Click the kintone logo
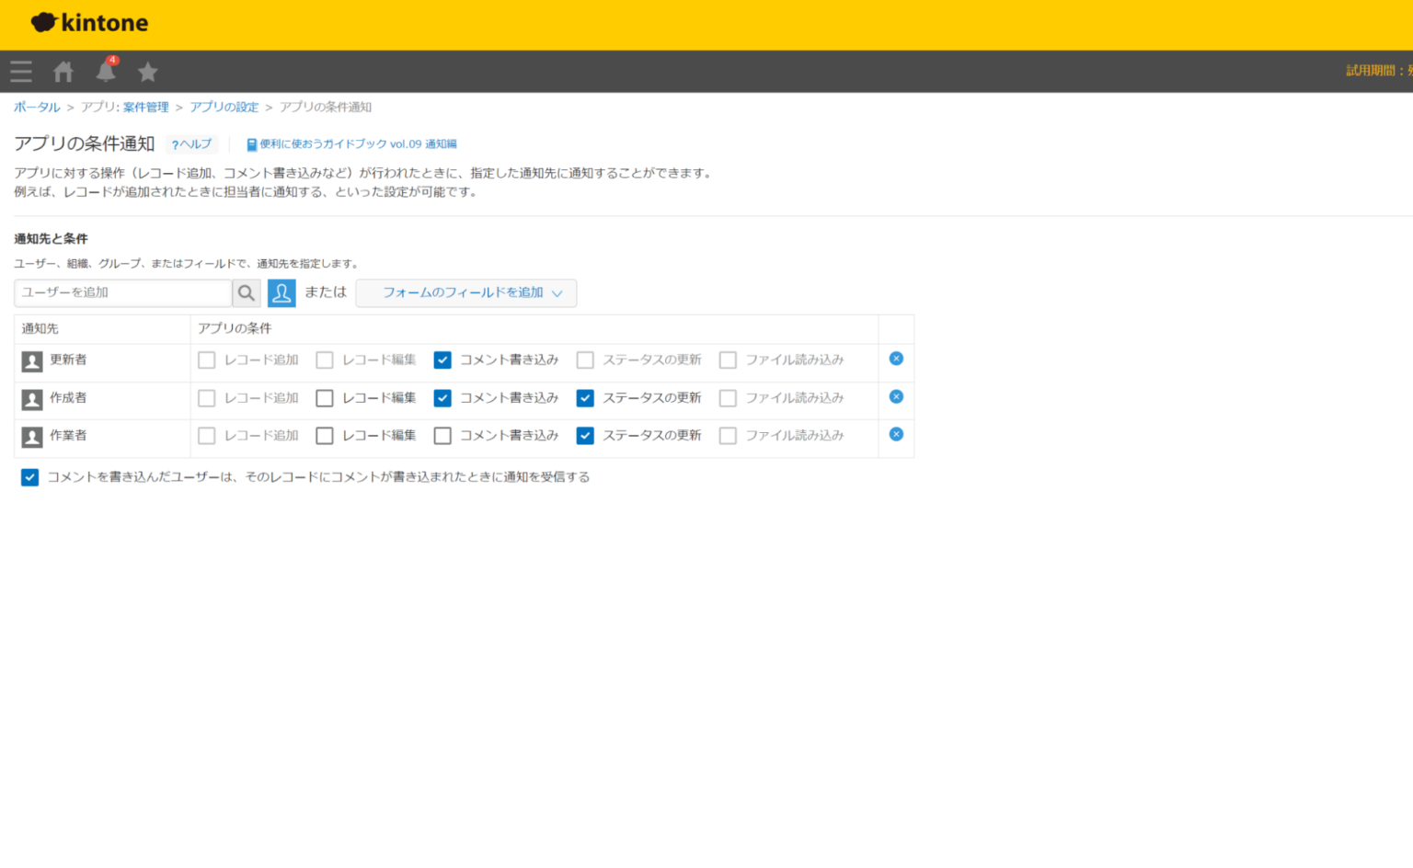Screen dimensions: 1413x868 (88, 22)
